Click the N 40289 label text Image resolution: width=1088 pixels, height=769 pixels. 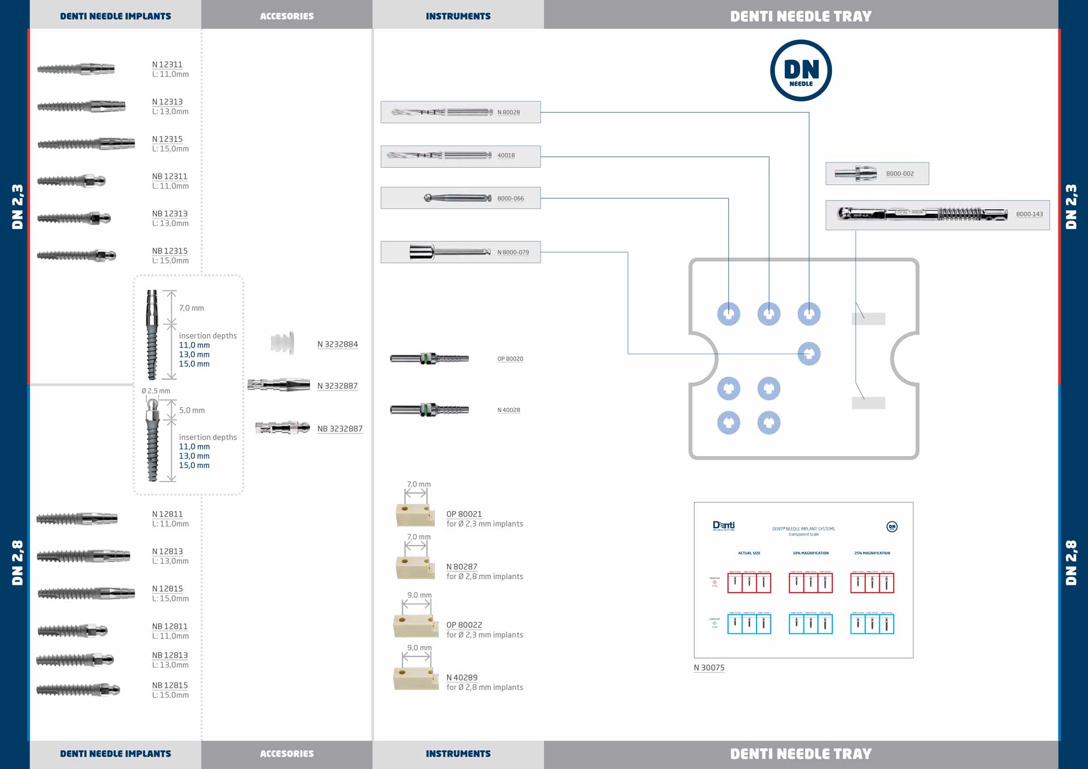click(x=462, y=677)
